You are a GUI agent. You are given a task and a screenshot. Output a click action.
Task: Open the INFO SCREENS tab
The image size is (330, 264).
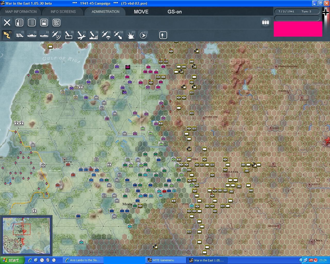63,12
